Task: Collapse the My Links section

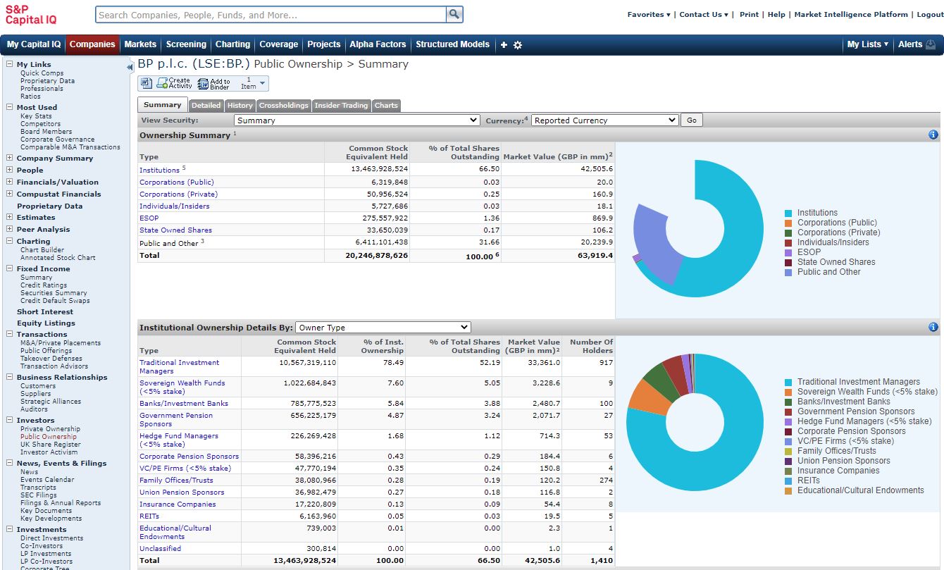Action: pos(10,64)
